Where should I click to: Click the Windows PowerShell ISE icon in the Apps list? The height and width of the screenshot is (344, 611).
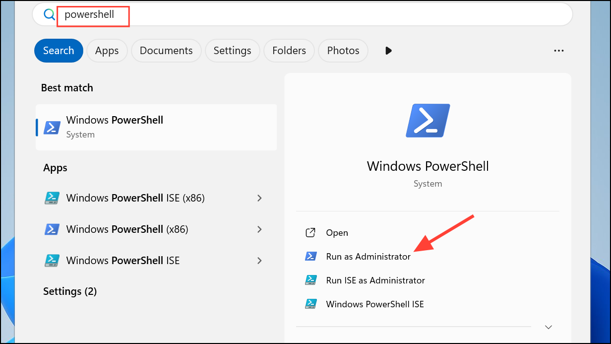pos(52,261)
